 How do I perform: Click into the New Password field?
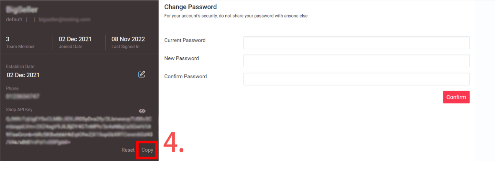pyautogui.click(x=356, y=61)
